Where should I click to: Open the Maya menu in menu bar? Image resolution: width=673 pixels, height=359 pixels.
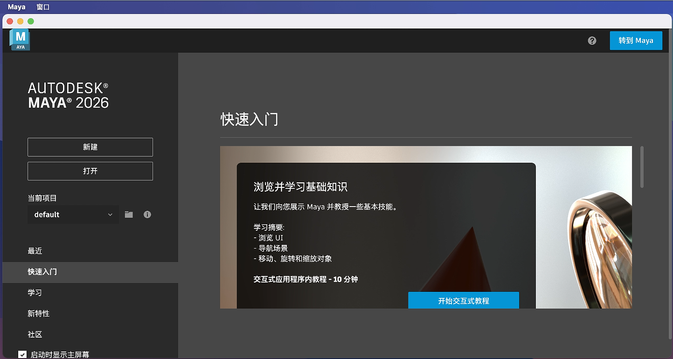pyautogui.click(x=17, y=7)
